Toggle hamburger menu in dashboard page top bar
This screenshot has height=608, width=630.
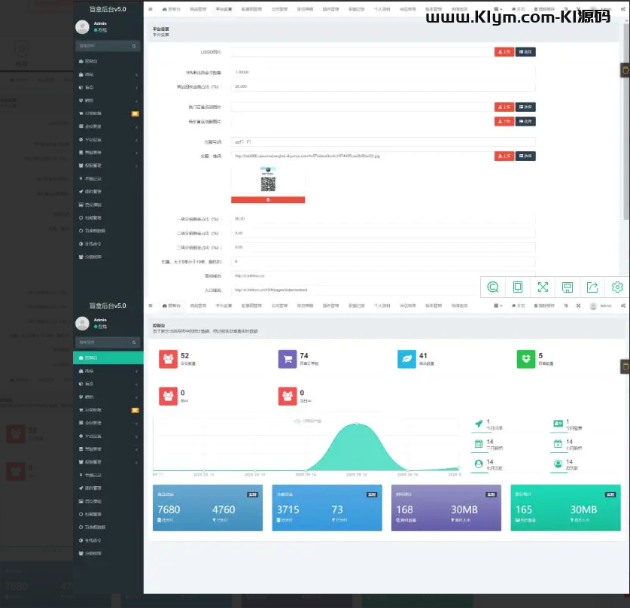point(151,306)
